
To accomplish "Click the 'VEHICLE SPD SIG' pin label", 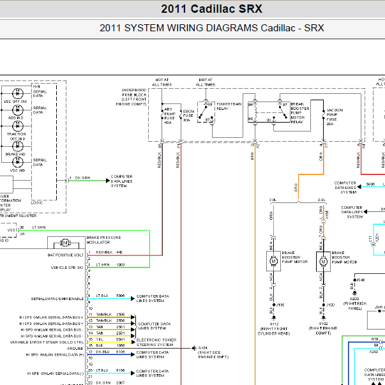I will click(x=67, y=268).
